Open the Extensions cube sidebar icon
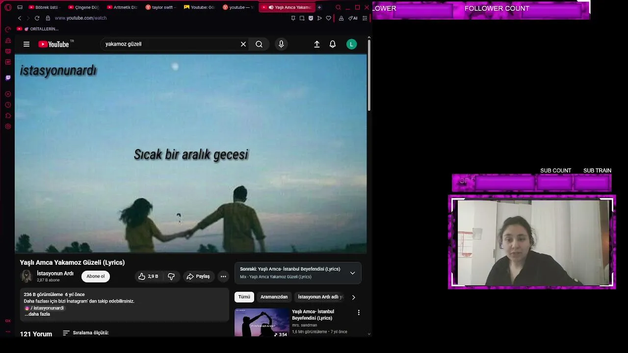 (8, 116)
